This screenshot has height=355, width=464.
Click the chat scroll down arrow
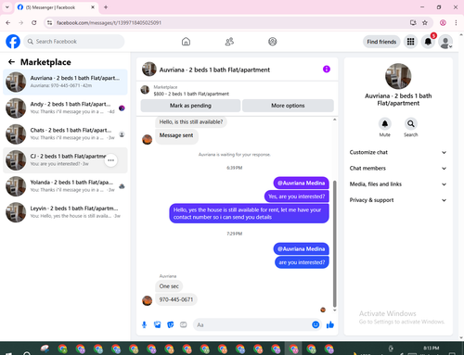click(334, 310)
